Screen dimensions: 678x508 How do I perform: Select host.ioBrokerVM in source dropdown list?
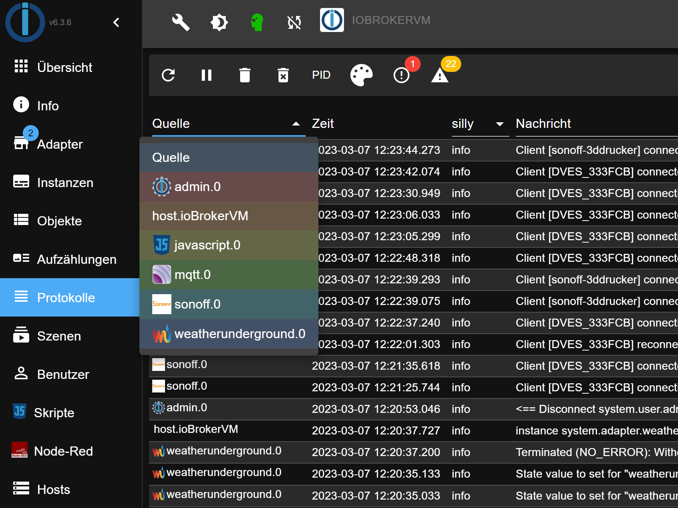(x=229, y=216)
